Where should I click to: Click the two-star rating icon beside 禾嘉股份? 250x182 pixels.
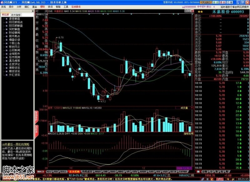coord(200,12)
